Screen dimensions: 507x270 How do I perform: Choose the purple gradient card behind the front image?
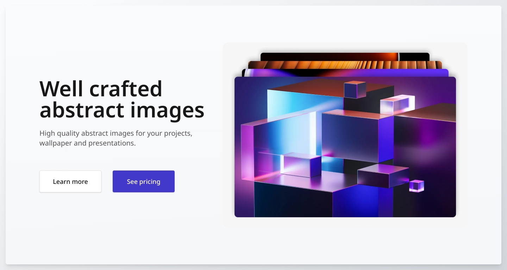(x=345, y=73)
